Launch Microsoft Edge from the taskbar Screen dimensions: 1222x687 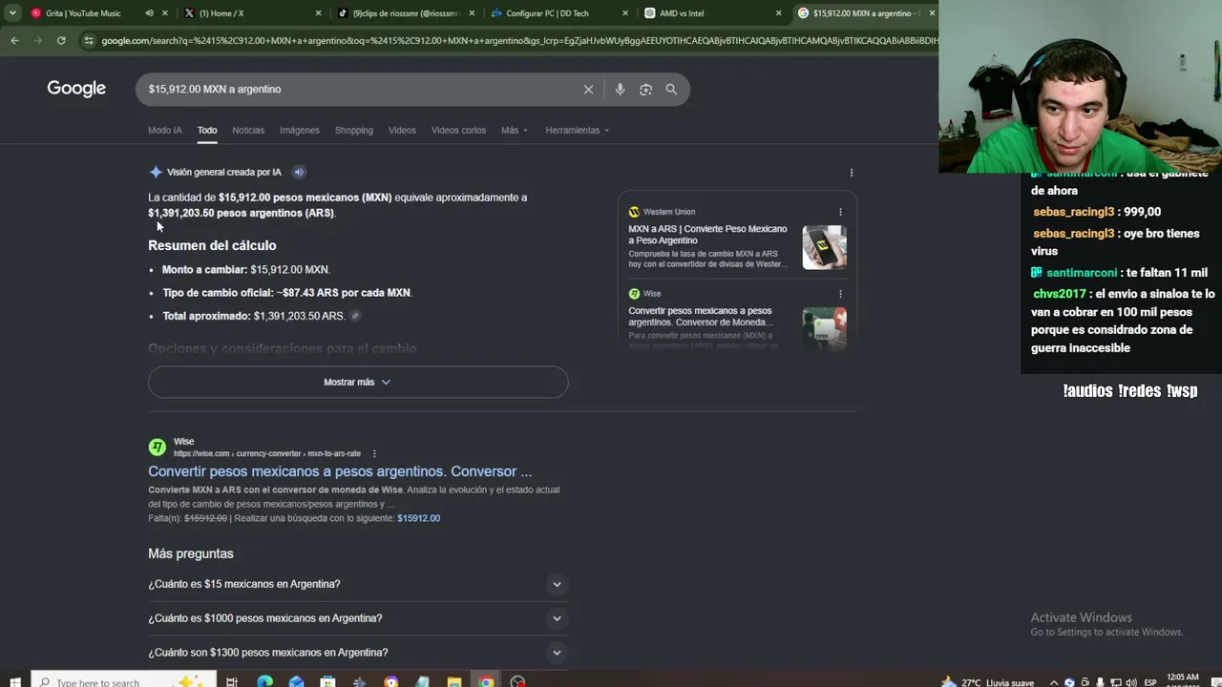264,681
